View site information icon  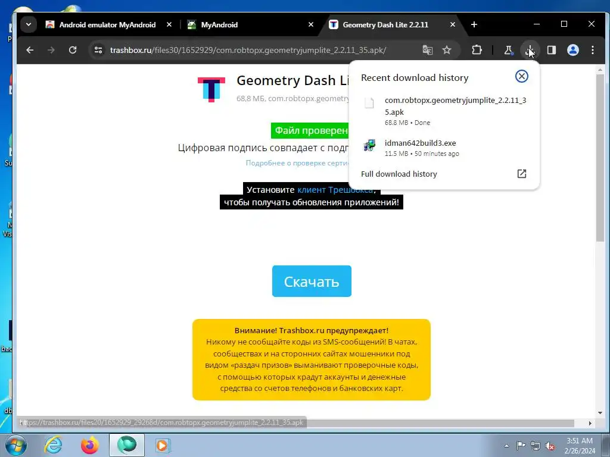point(98,50)
